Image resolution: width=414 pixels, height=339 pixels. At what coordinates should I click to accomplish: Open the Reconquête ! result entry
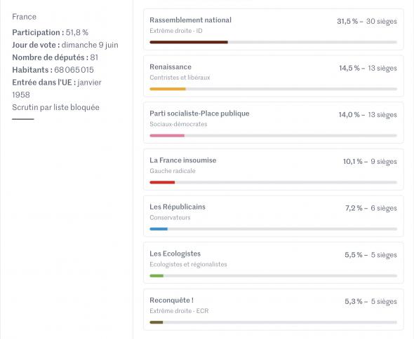(273, 310)
